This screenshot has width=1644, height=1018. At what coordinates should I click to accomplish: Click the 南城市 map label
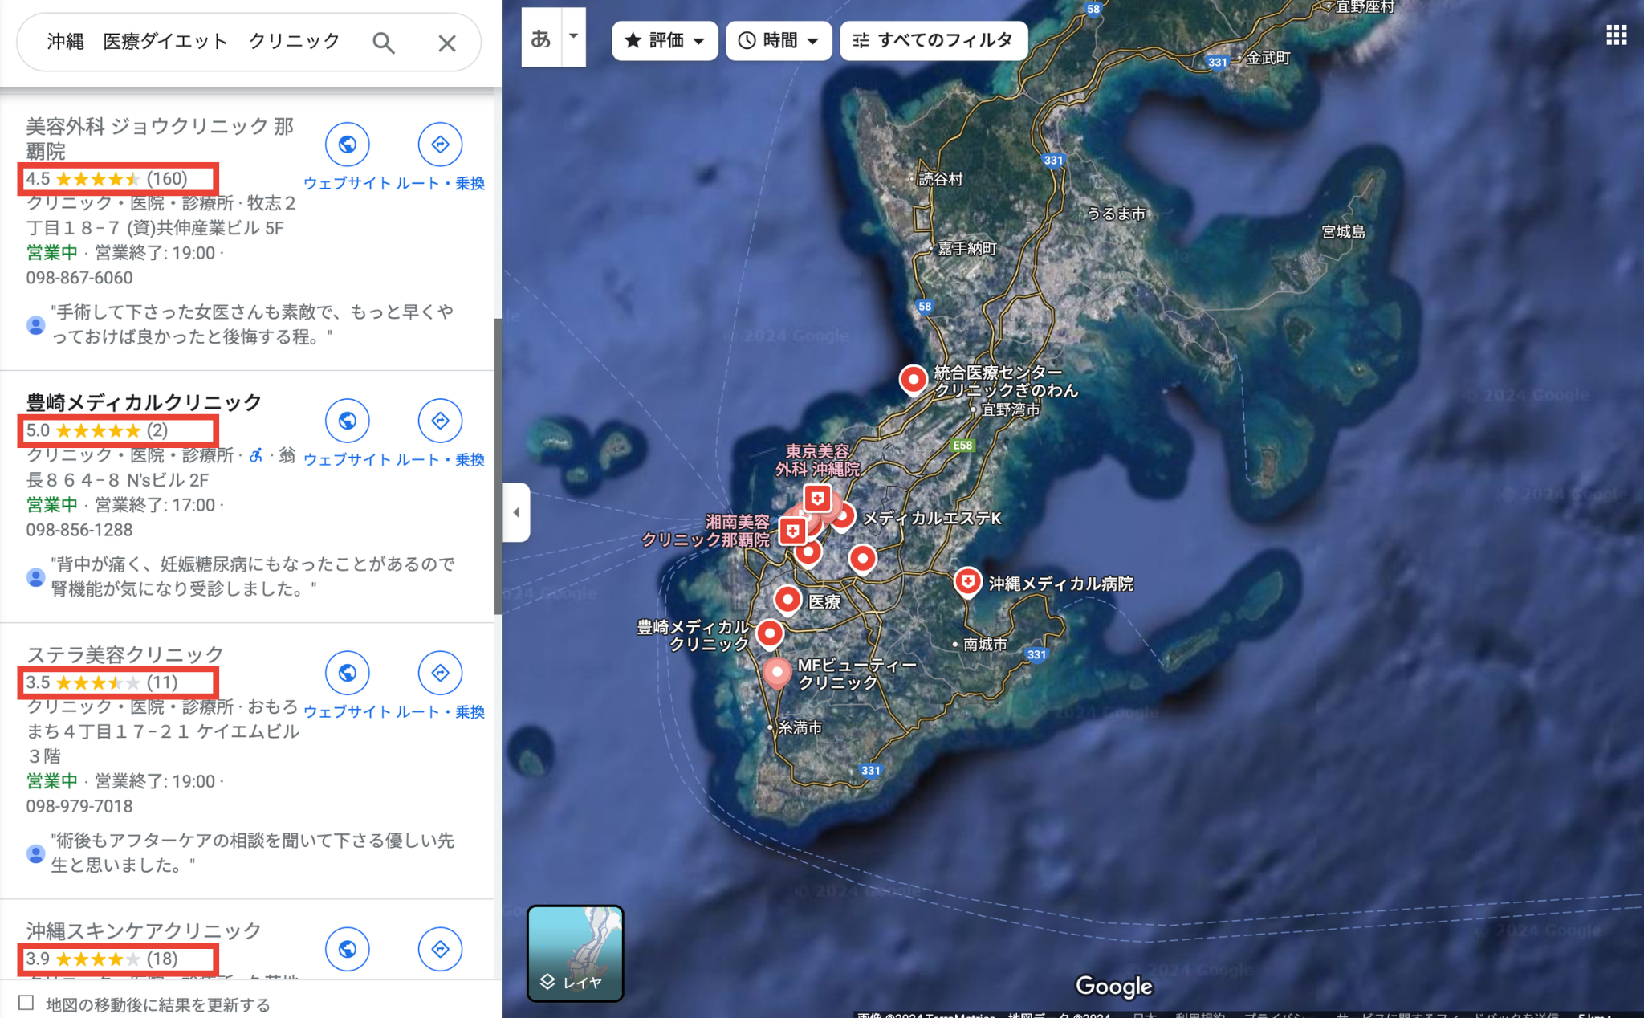coord(985,645)
